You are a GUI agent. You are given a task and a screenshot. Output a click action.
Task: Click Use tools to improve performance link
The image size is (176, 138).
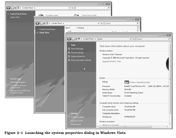[x=18, y=87]
